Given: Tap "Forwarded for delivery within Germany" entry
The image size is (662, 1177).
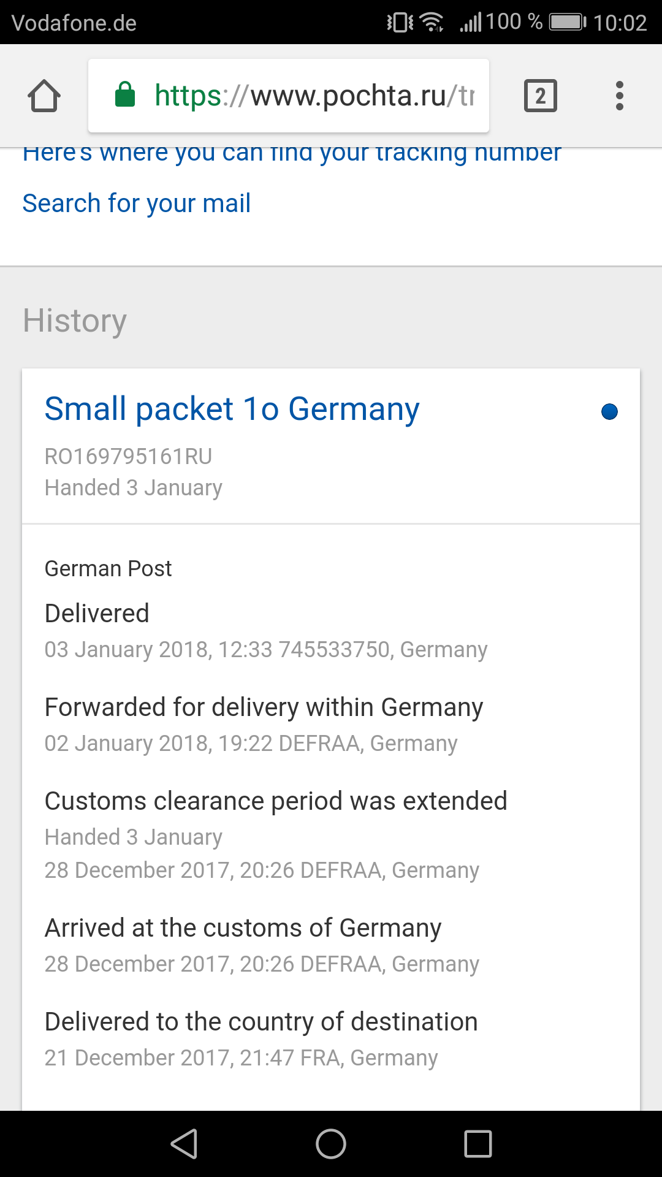Looking at the screenshot, I should (x=264, y=707).
